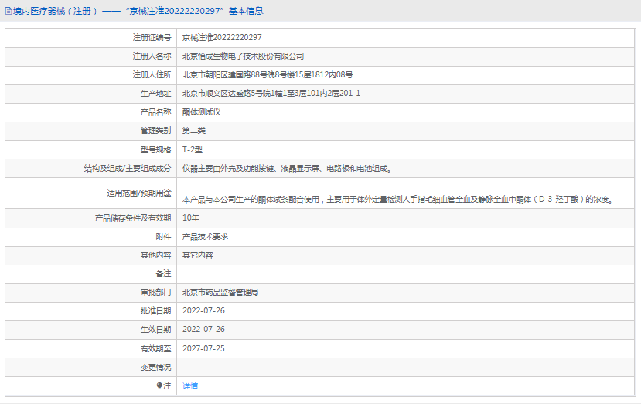
Task: Click the value 10年
Action: (x=190, y=218)
